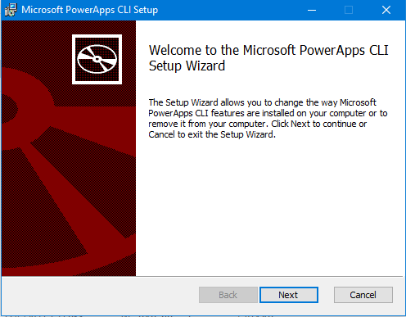Close the setup dialog with X
Image resolution: width=406 pixels, height=317 pixels.
pyautogui.click(x=386, y=10)
